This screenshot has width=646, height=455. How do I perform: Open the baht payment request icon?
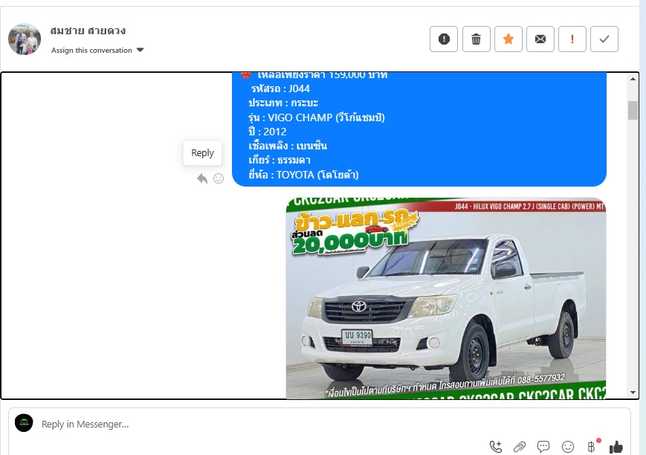tap(592, 446)
